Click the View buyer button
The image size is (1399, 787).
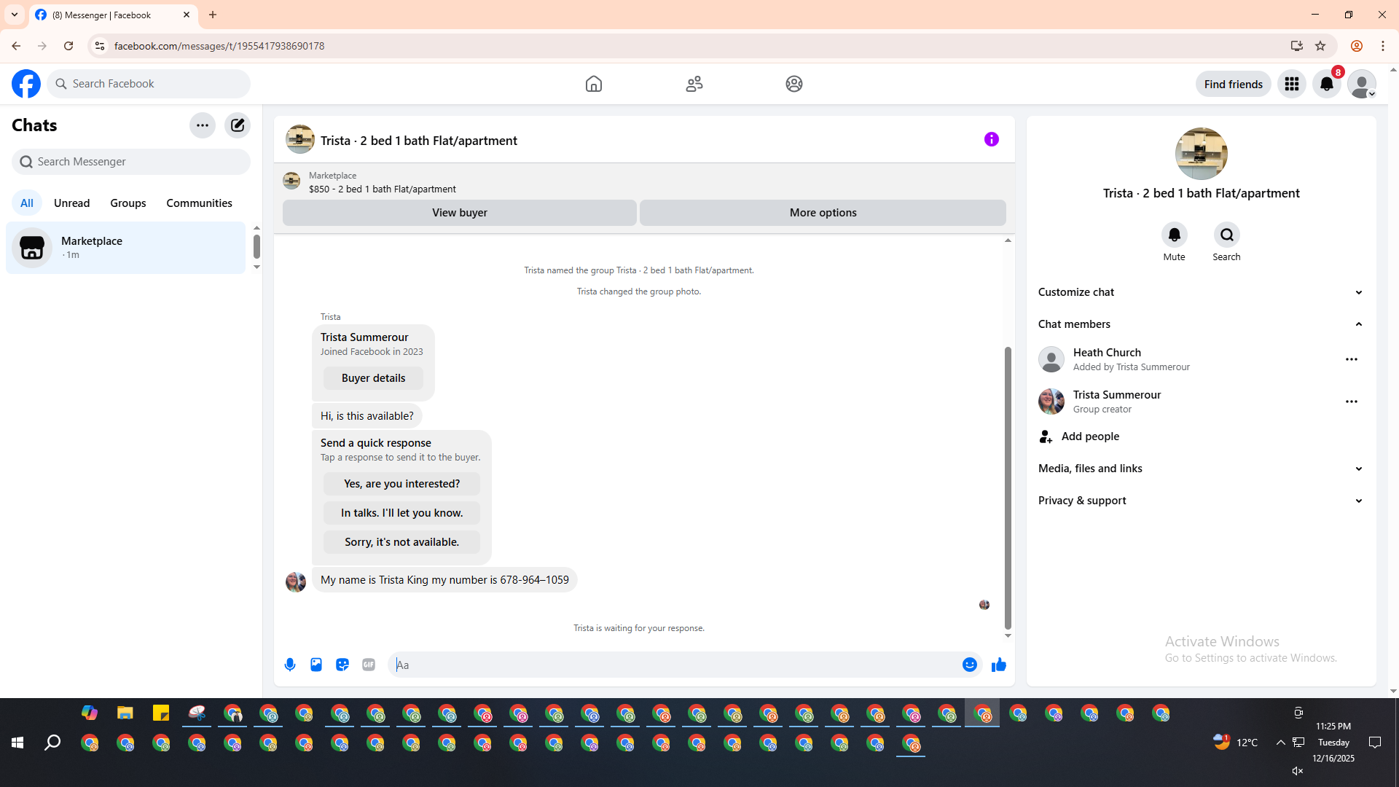click(460, 213)
